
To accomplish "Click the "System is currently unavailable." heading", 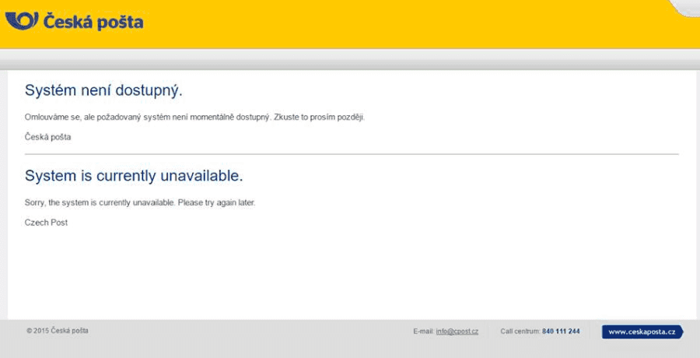I will tap(134, 176).
